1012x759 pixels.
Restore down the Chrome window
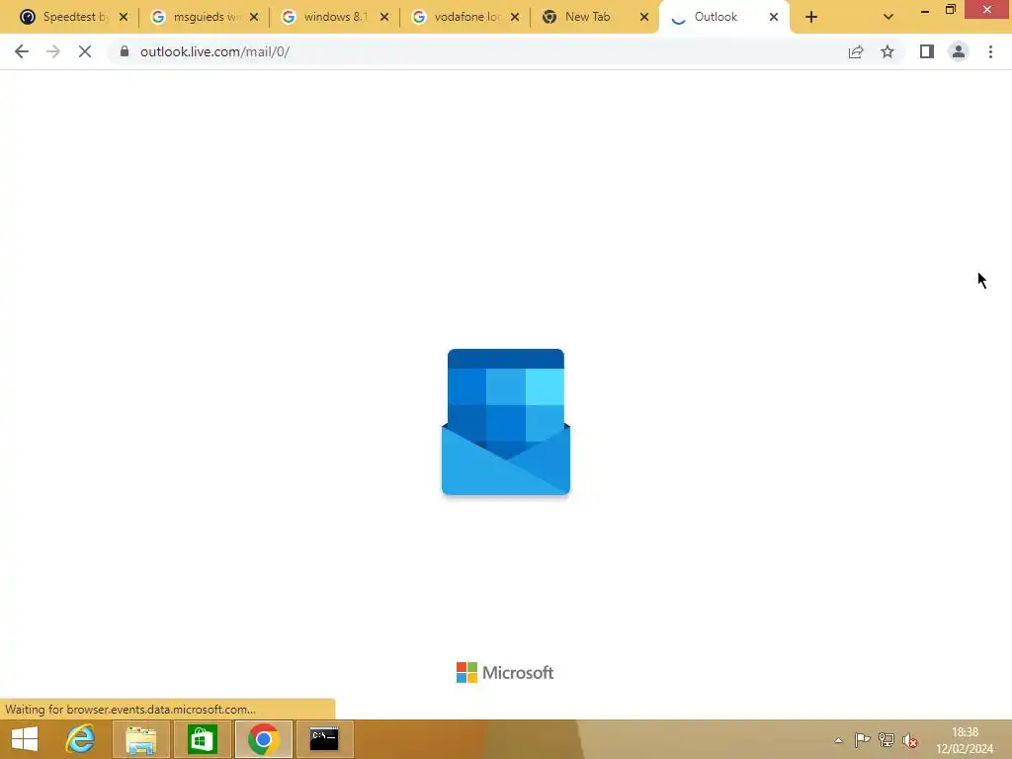coord(951,10)
